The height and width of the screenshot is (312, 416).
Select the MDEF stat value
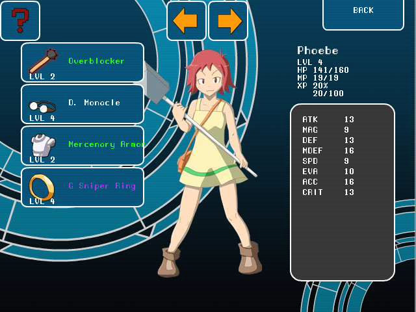point(349,151)
